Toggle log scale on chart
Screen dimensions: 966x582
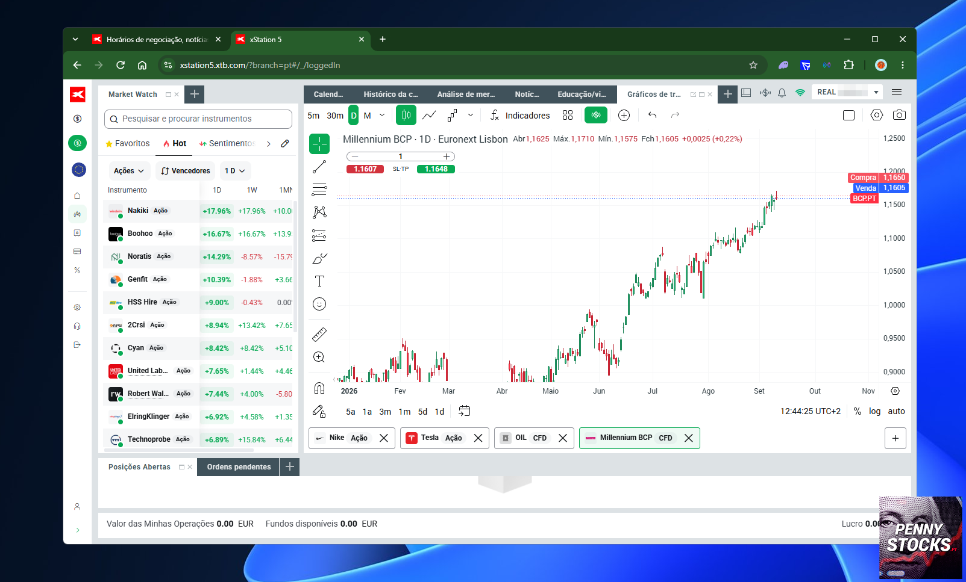click(874, 411)
